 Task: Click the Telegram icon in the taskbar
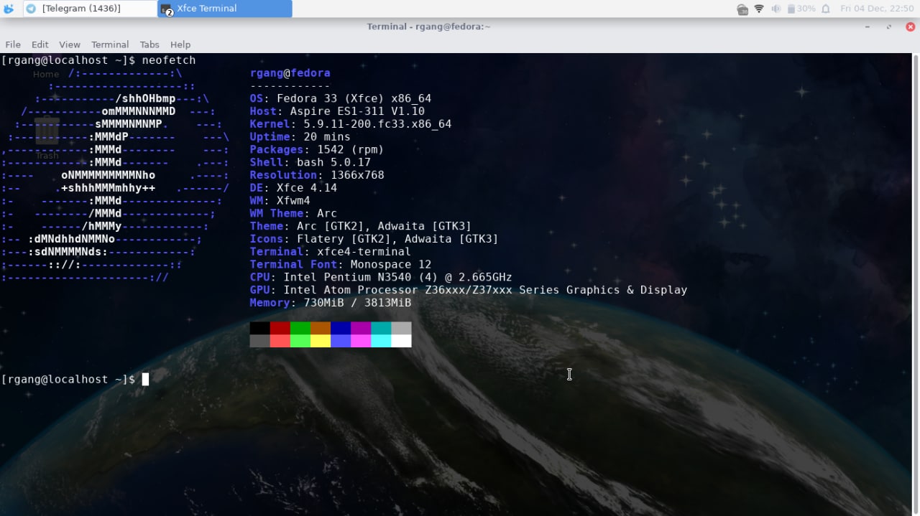click(31, 9)
